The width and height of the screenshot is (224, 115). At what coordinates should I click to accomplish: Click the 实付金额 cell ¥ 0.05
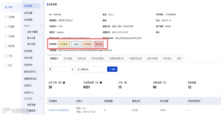163,110
